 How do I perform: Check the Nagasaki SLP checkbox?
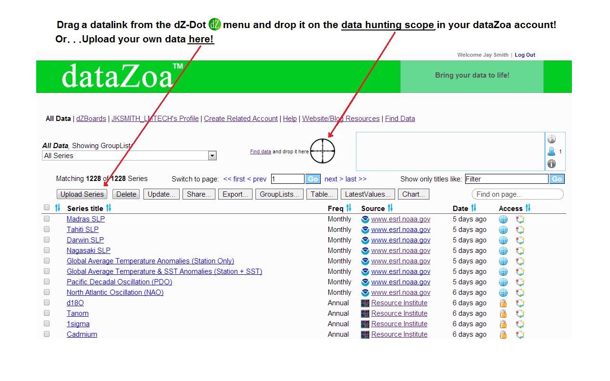(x=47, y=250)
